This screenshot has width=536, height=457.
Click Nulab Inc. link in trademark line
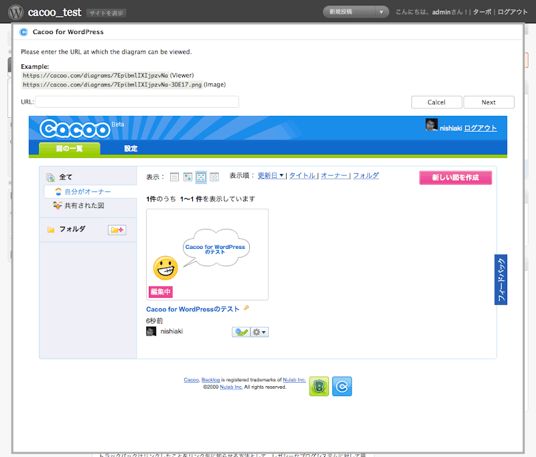click(x=294, y=380)
